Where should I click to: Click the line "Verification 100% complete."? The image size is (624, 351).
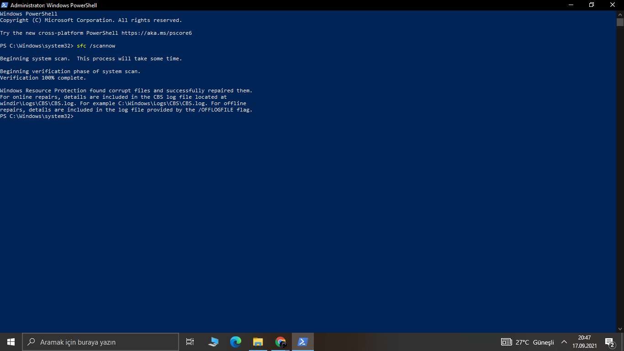pyautogui.click(x=43, y=78)
